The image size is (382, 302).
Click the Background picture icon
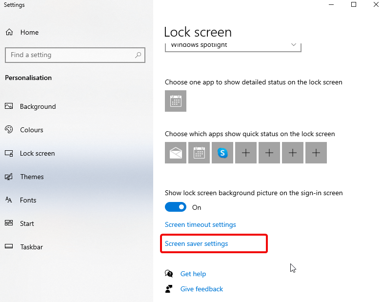click(9, 106)
